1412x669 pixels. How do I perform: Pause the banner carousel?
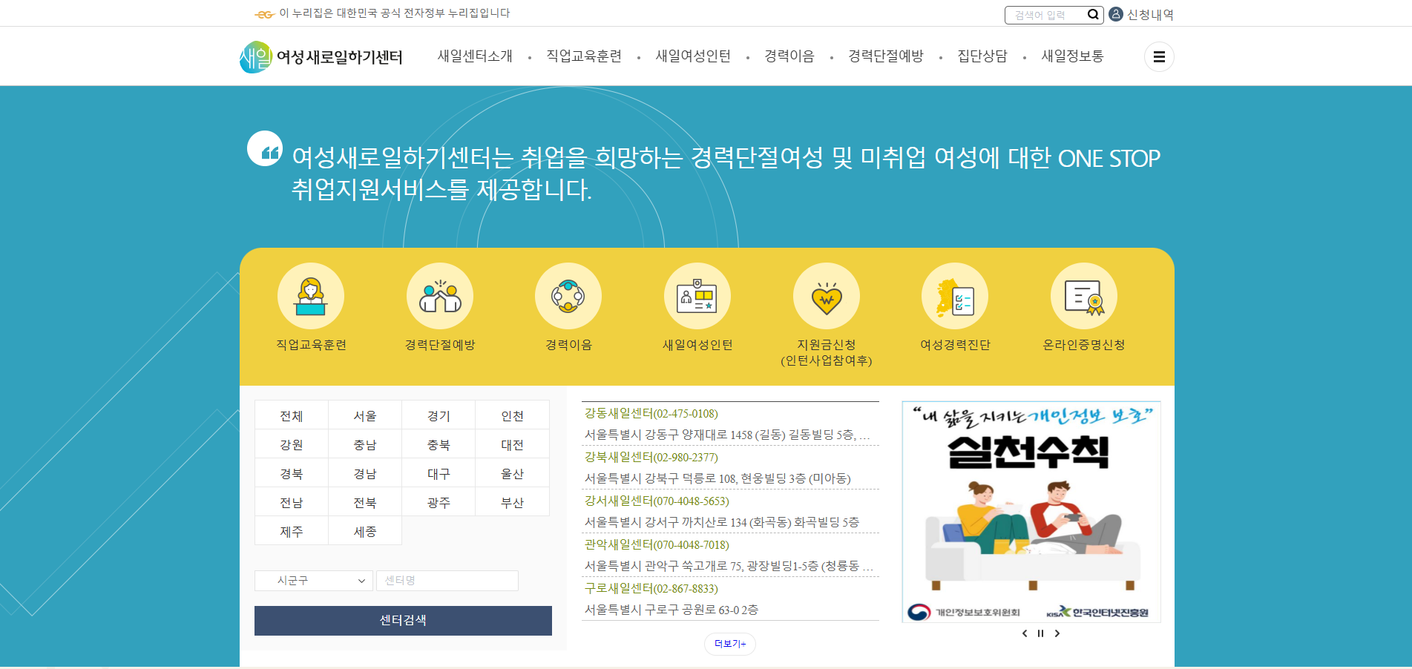(1039, 633)
